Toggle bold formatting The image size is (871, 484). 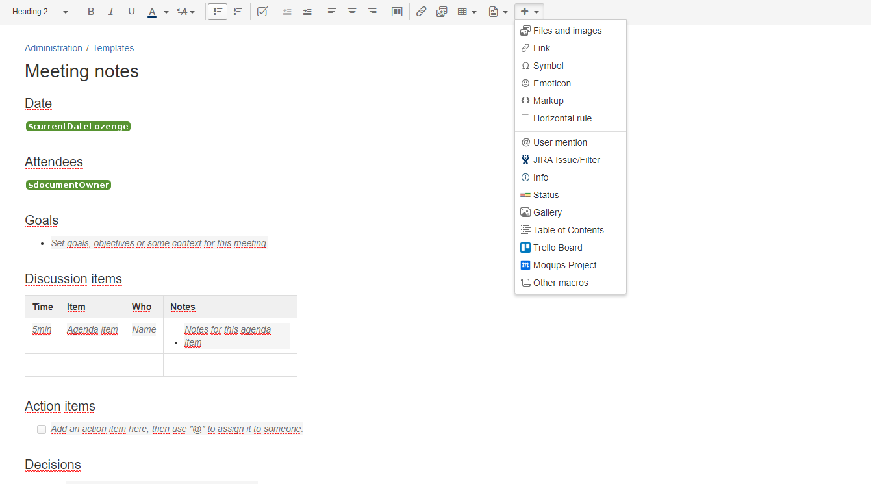point(90,12)
